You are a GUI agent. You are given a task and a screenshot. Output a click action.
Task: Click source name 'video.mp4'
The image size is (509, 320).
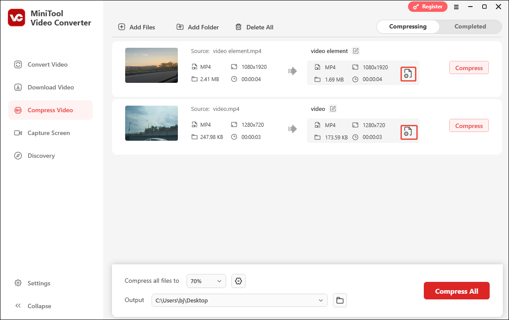coord(226,109)
